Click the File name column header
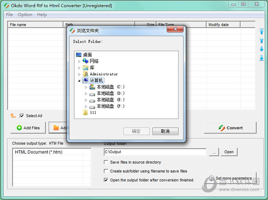The image size is (268, 200). 36,24
